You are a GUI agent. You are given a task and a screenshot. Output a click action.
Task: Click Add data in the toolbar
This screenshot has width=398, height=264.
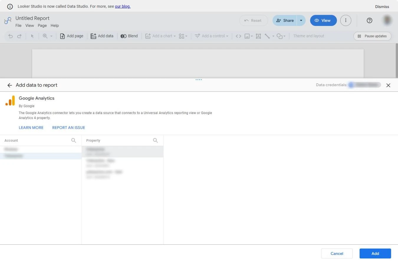click(x=102, y=36)
